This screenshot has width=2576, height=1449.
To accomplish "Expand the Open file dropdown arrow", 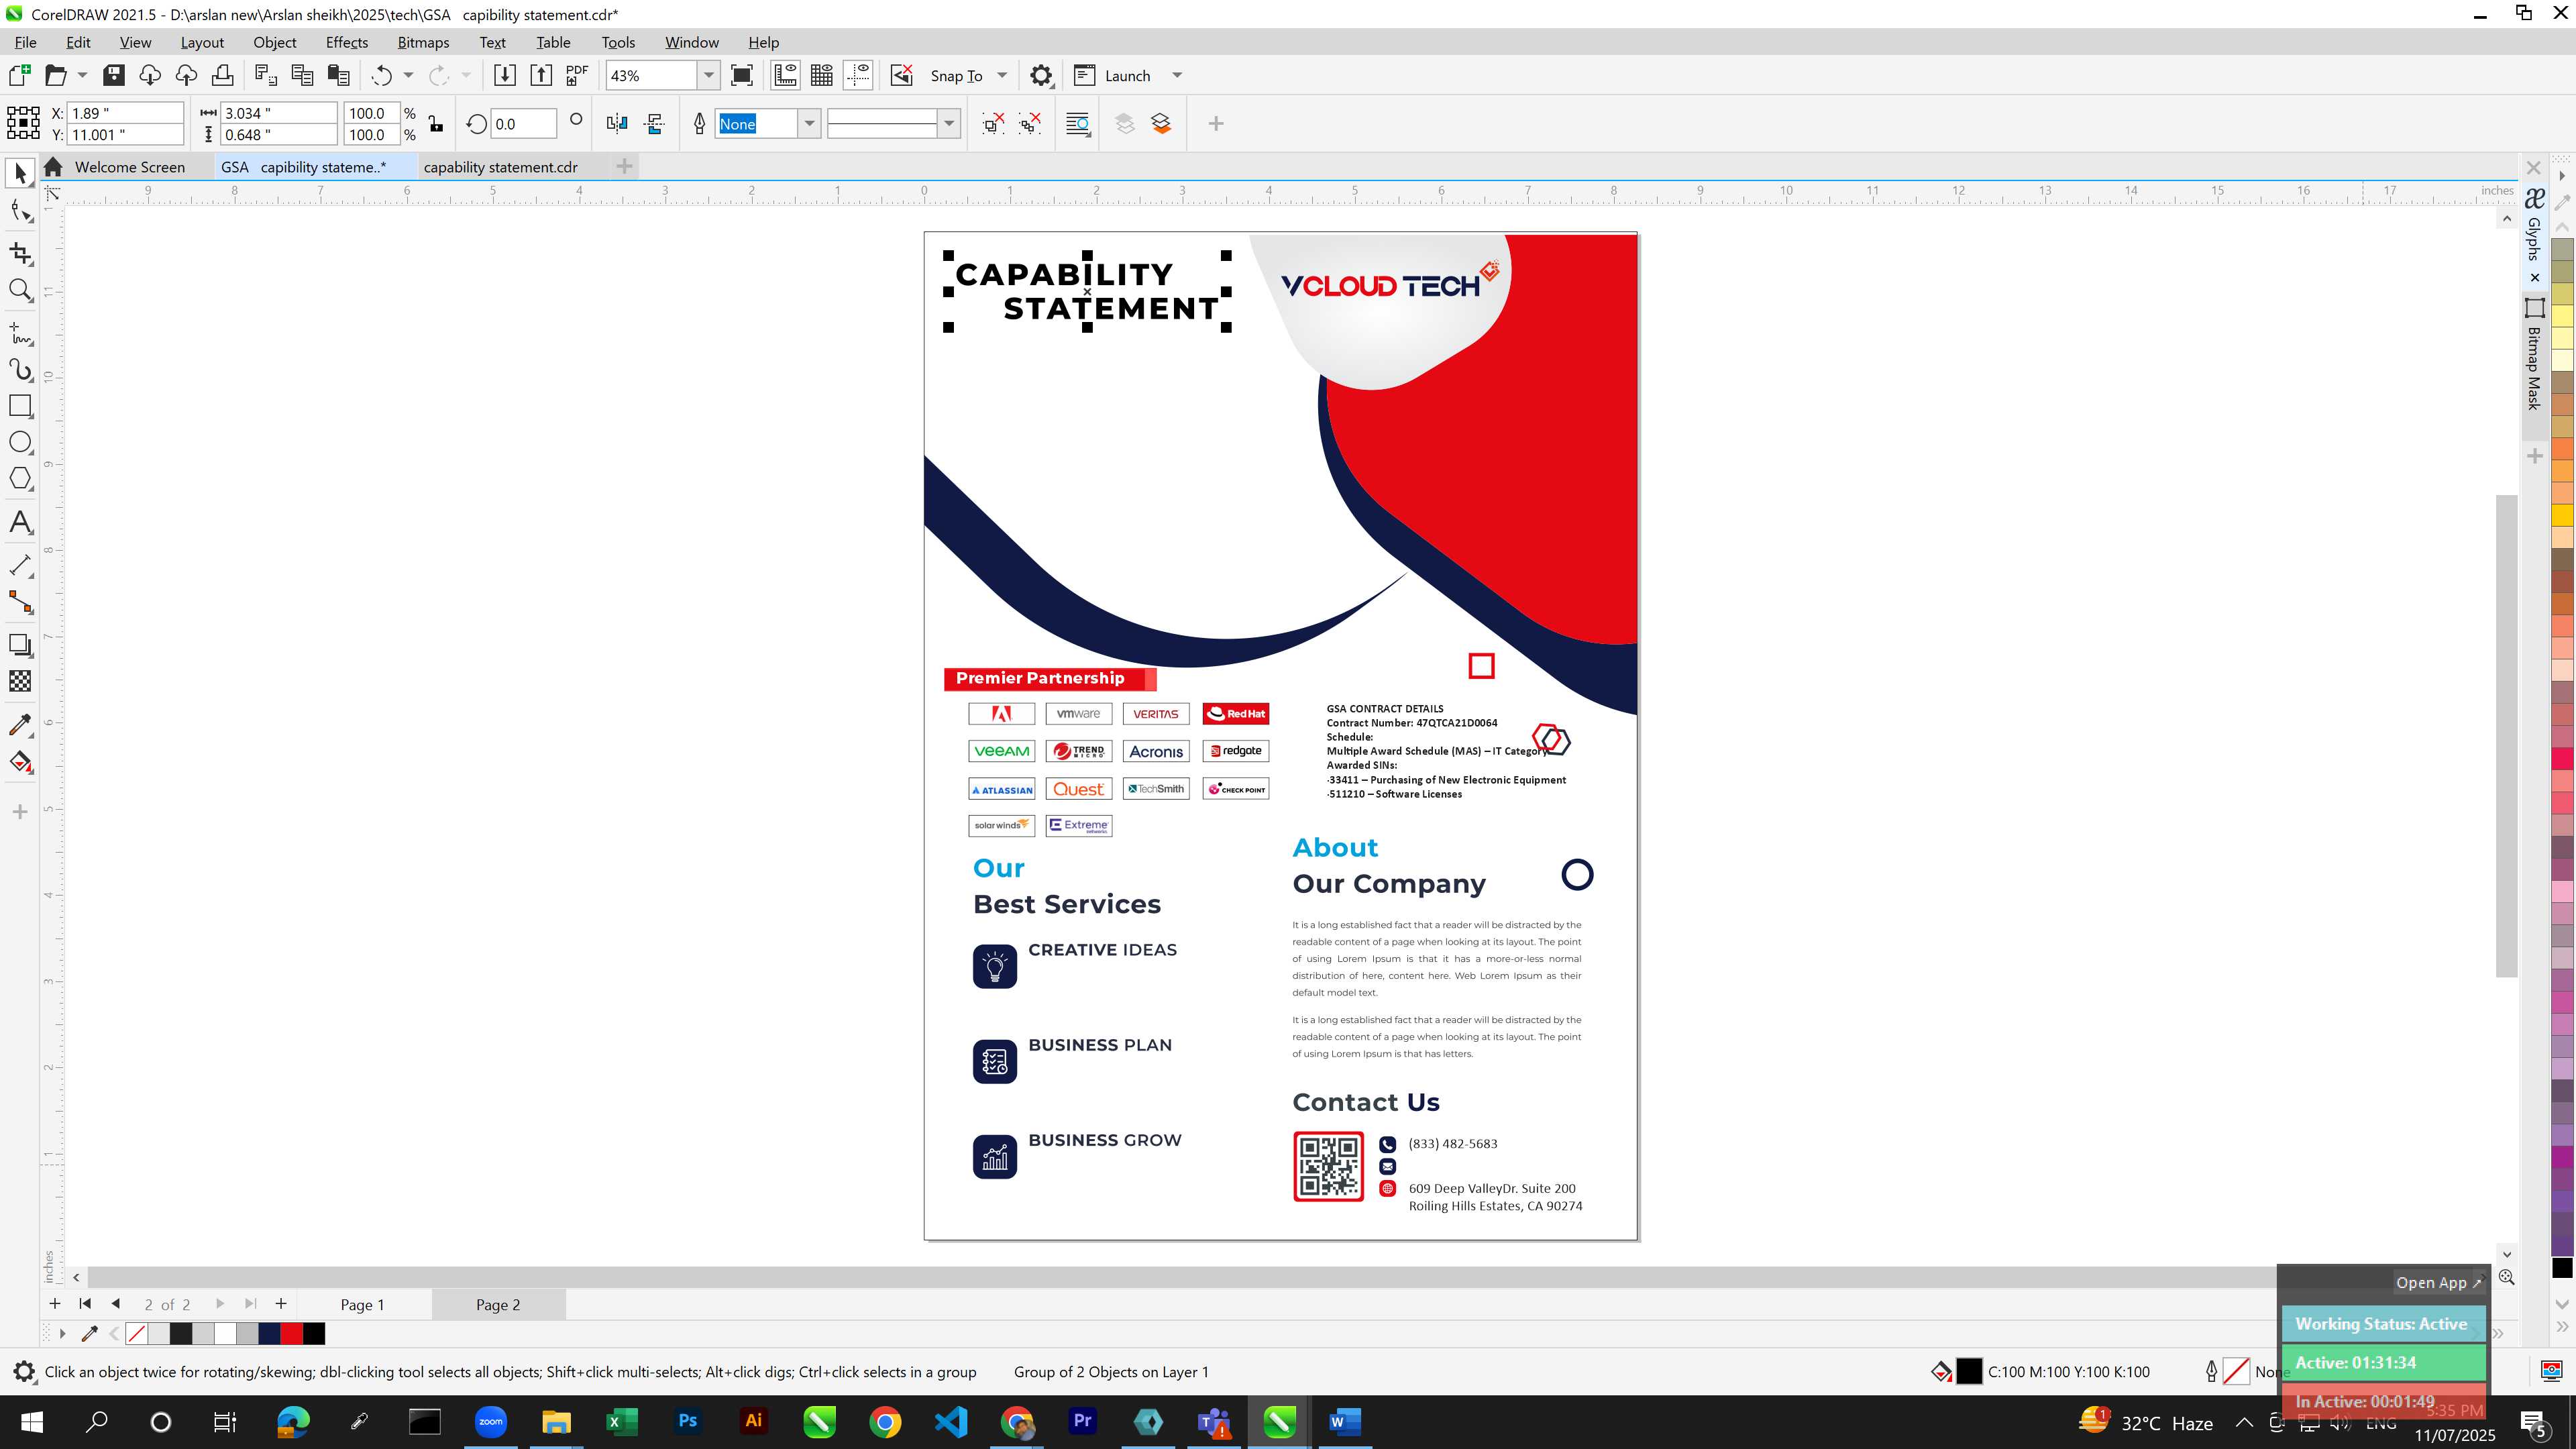I will coord(82,75).
